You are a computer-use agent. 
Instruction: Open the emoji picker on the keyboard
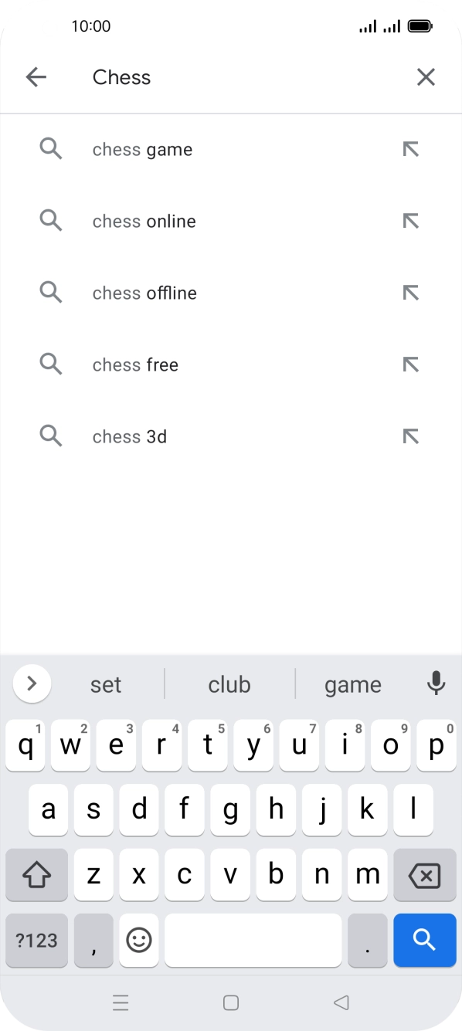coord(139,941)
